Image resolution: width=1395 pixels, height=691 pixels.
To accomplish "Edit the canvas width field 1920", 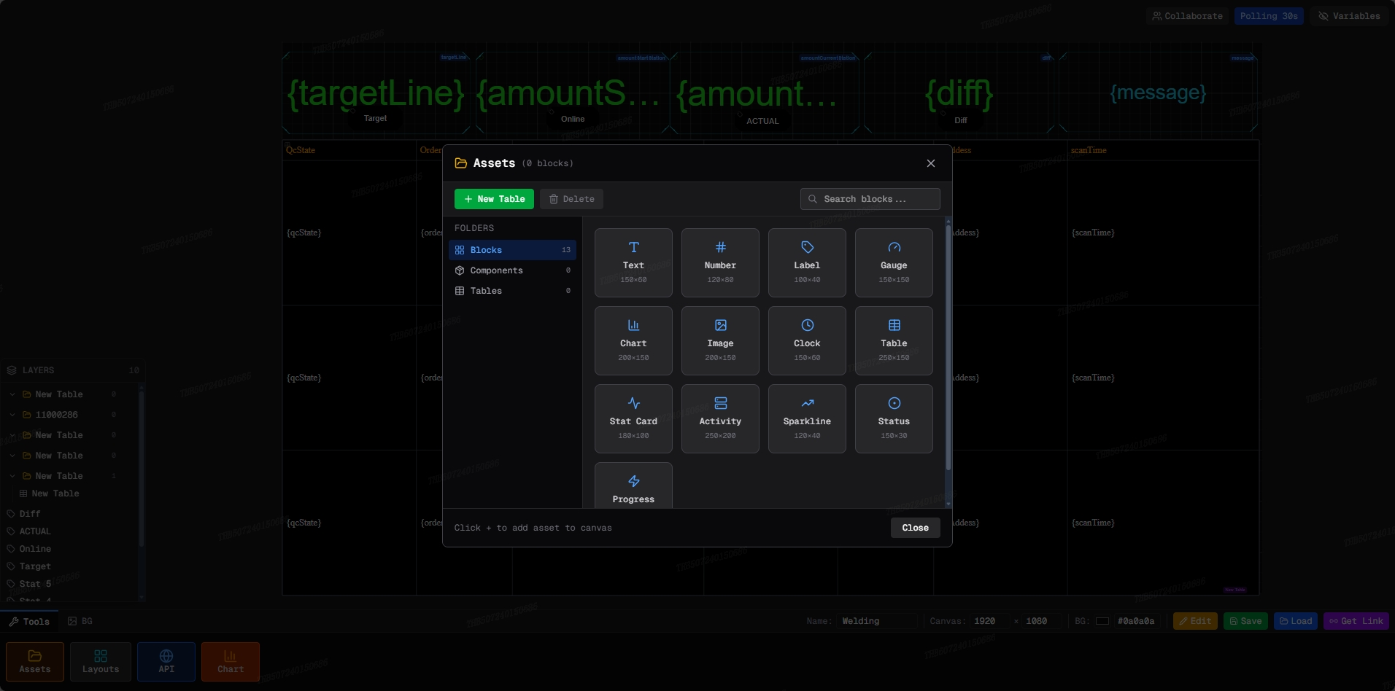I will pyautogui.click(x=989, y=621).
